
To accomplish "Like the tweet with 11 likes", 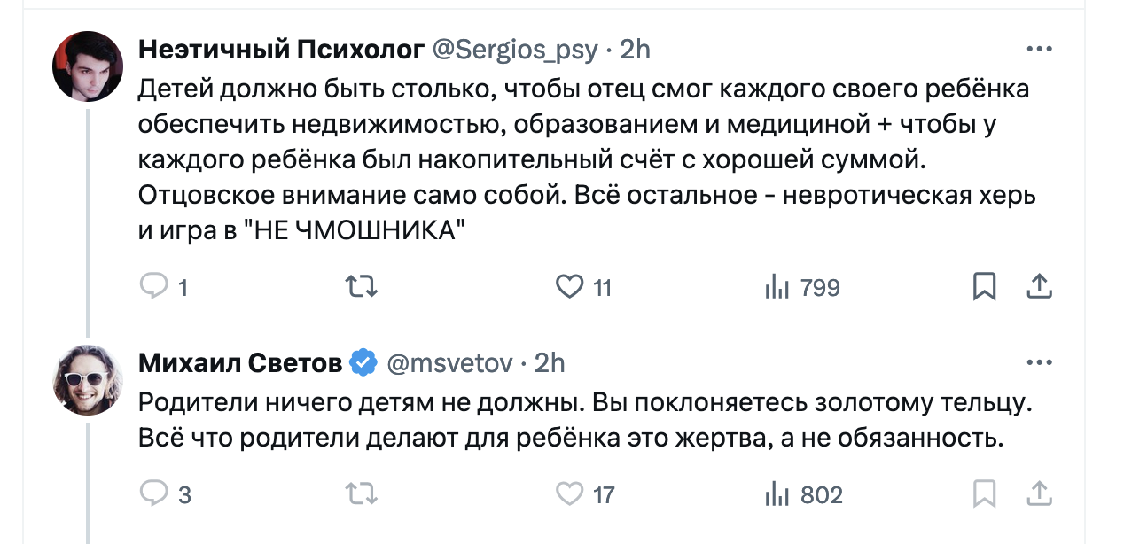I will tap(569, 286).
